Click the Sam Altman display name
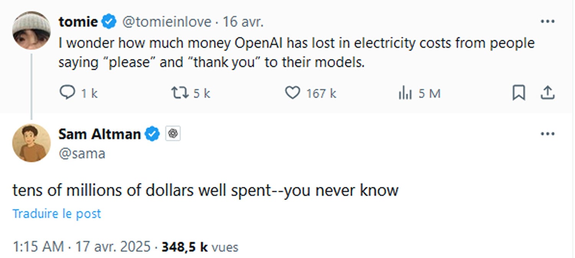Image resolution: width=575 pixels, height=258 pixels. pyautogui.click(x=100, y=134)
